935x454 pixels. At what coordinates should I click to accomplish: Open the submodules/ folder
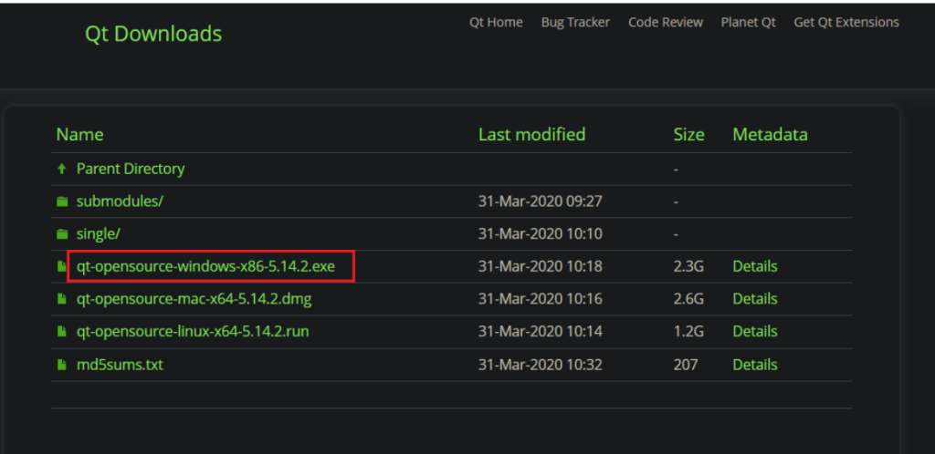click(x=120, y=201)
